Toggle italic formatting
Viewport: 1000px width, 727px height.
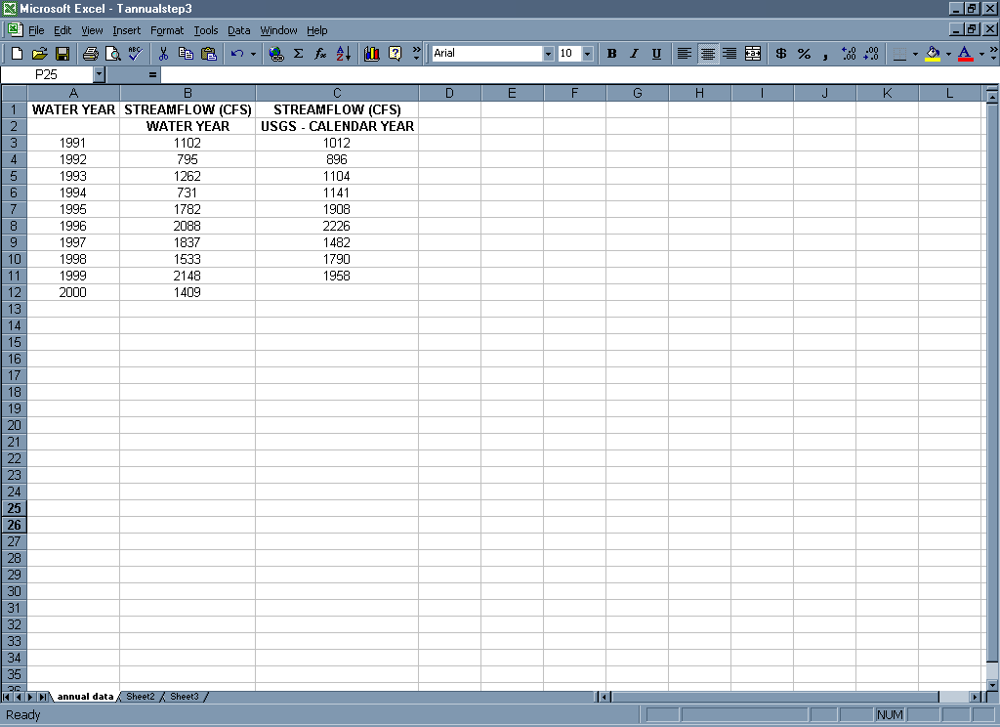coord(634,54)
